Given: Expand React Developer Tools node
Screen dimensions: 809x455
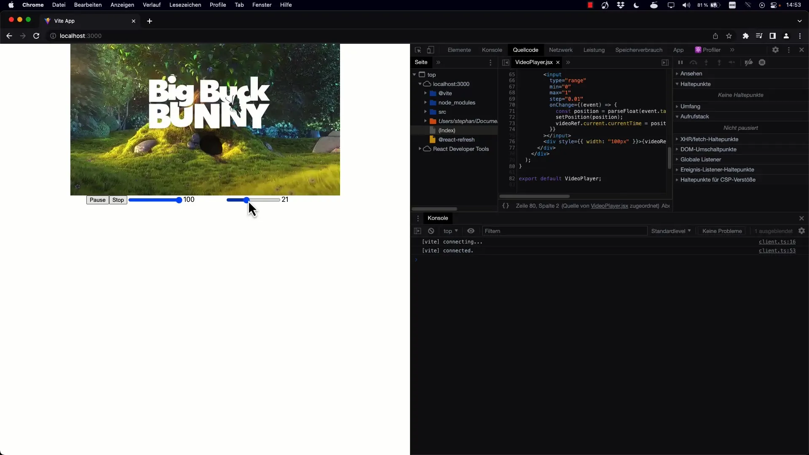Looking at the screenshot, I should [420, 149].
